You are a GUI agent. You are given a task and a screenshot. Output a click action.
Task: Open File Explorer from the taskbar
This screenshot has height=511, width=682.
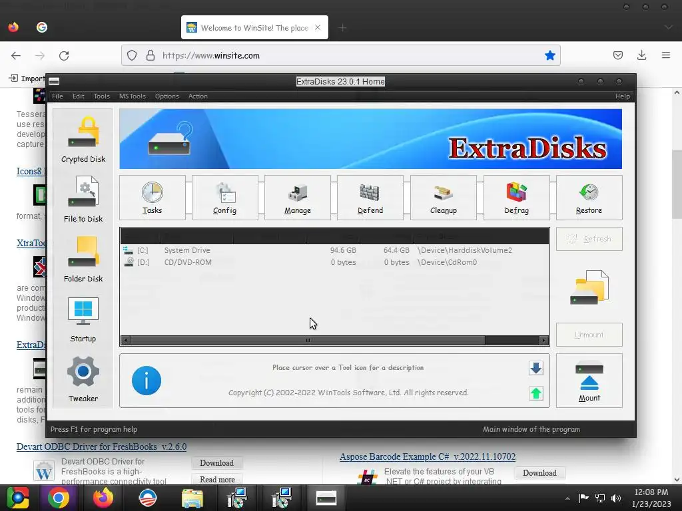click(192, 498)
